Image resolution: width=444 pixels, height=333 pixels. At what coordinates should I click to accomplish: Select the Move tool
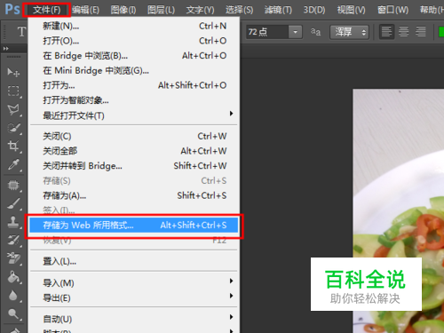pyautogui.click(x=13, y=72)
